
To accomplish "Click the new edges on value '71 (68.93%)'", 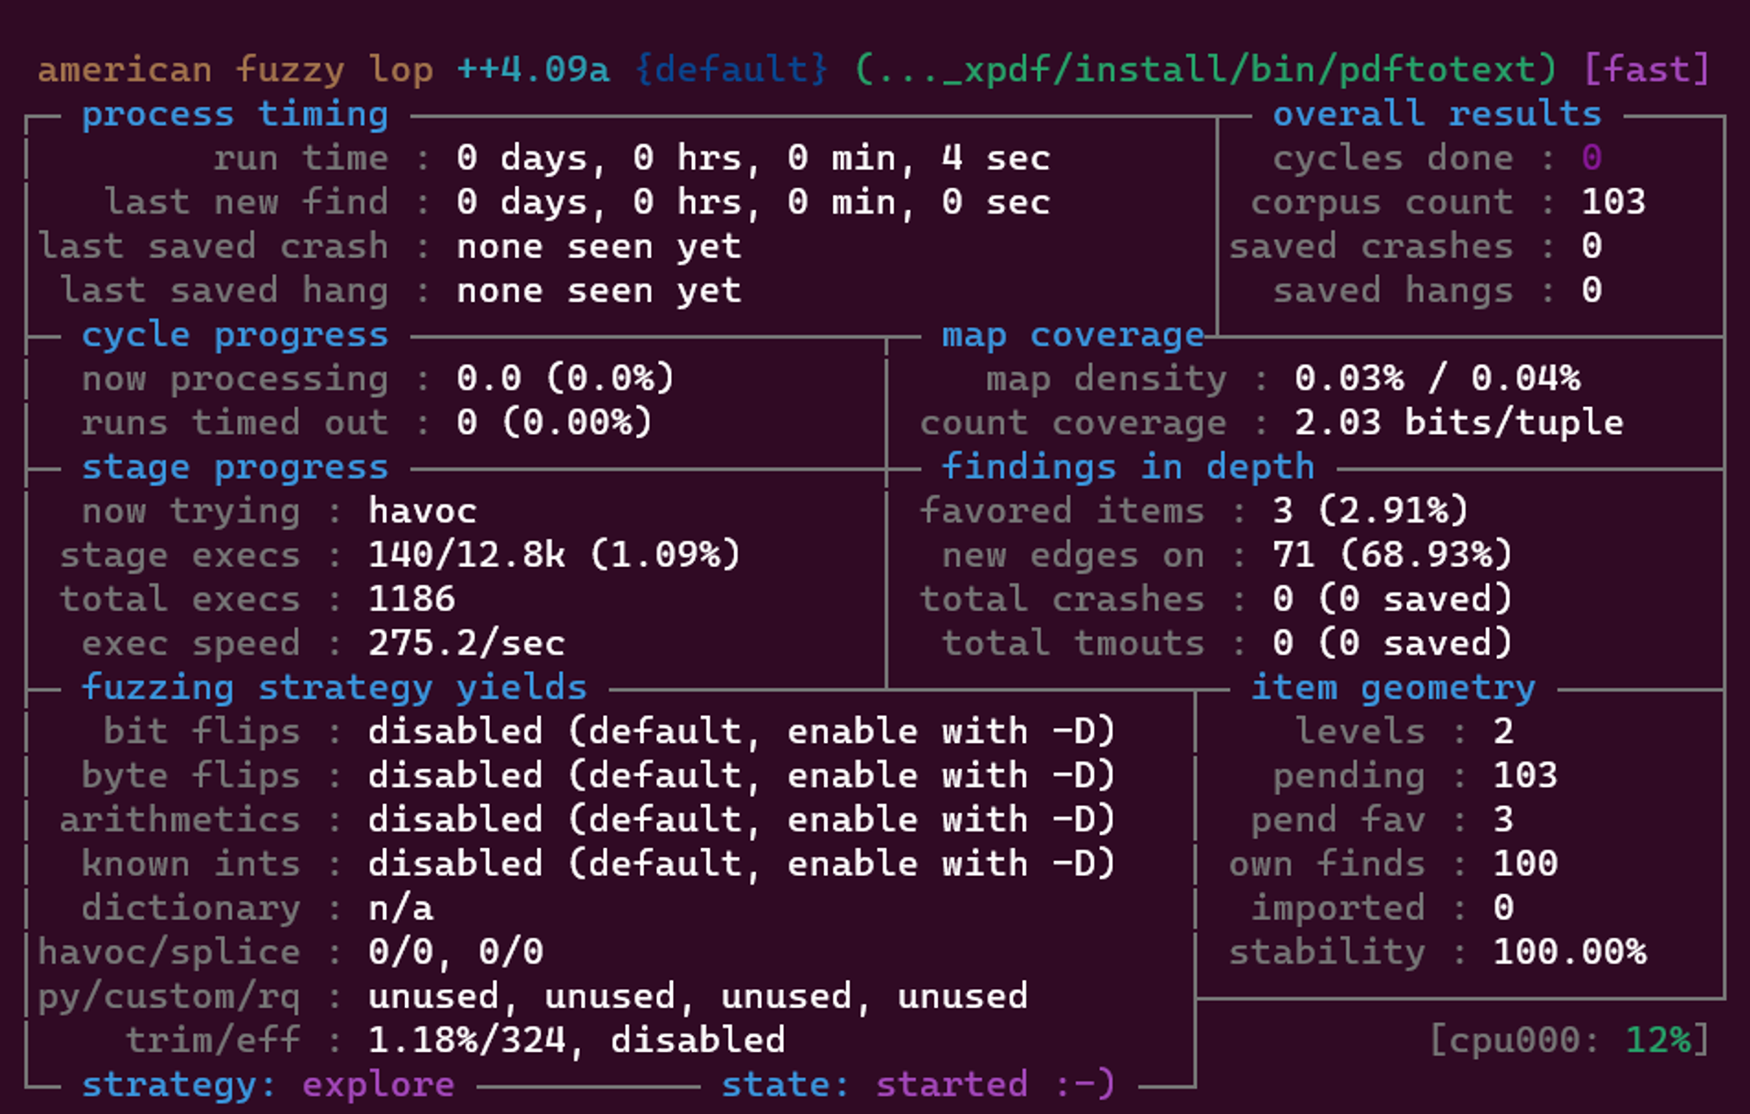I will (1392, 555).
